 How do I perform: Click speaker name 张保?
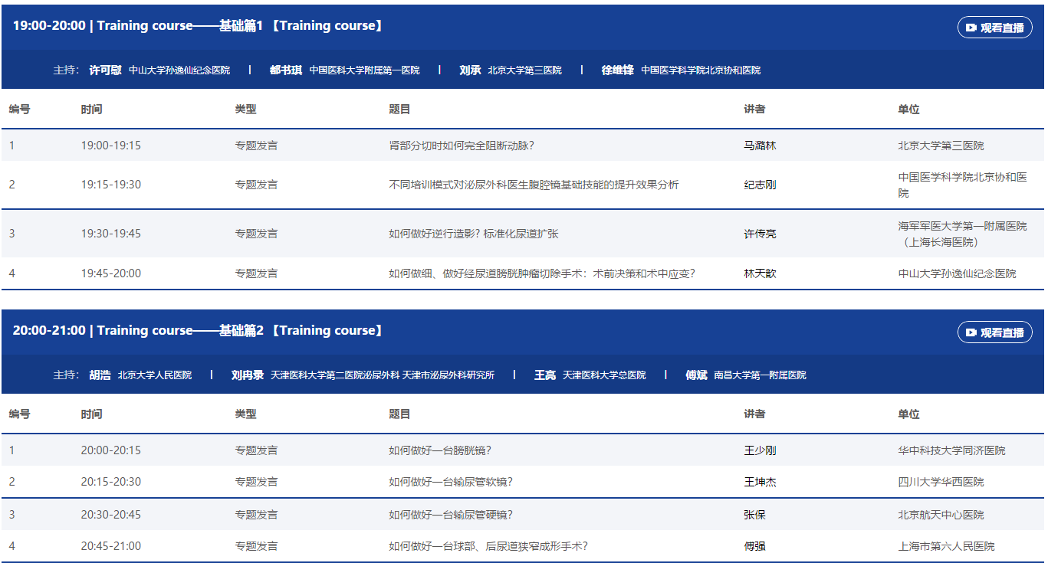click(754, 515)
